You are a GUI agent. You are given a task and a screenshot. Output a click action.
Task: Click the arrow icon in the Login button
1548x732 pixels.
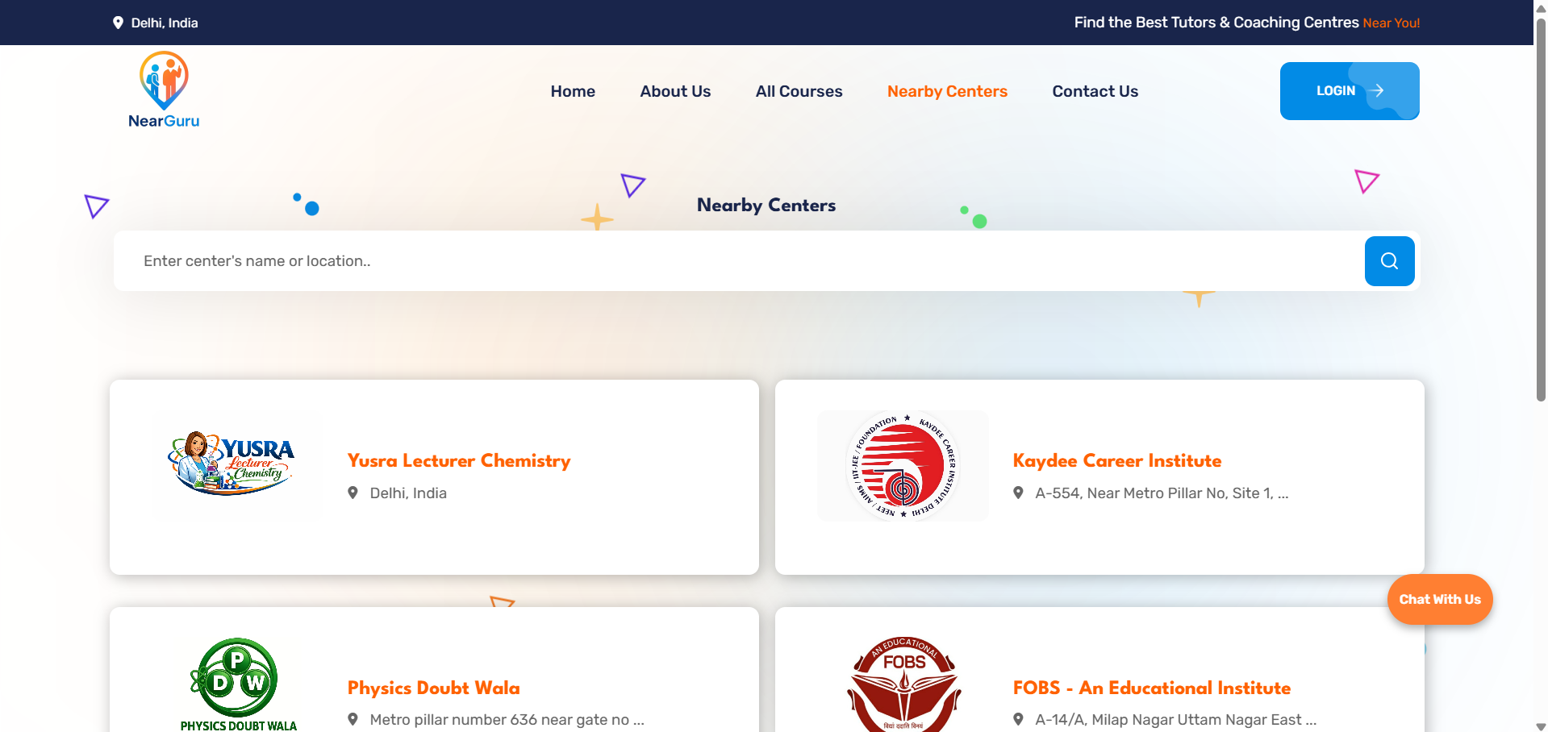point(1378,91)
